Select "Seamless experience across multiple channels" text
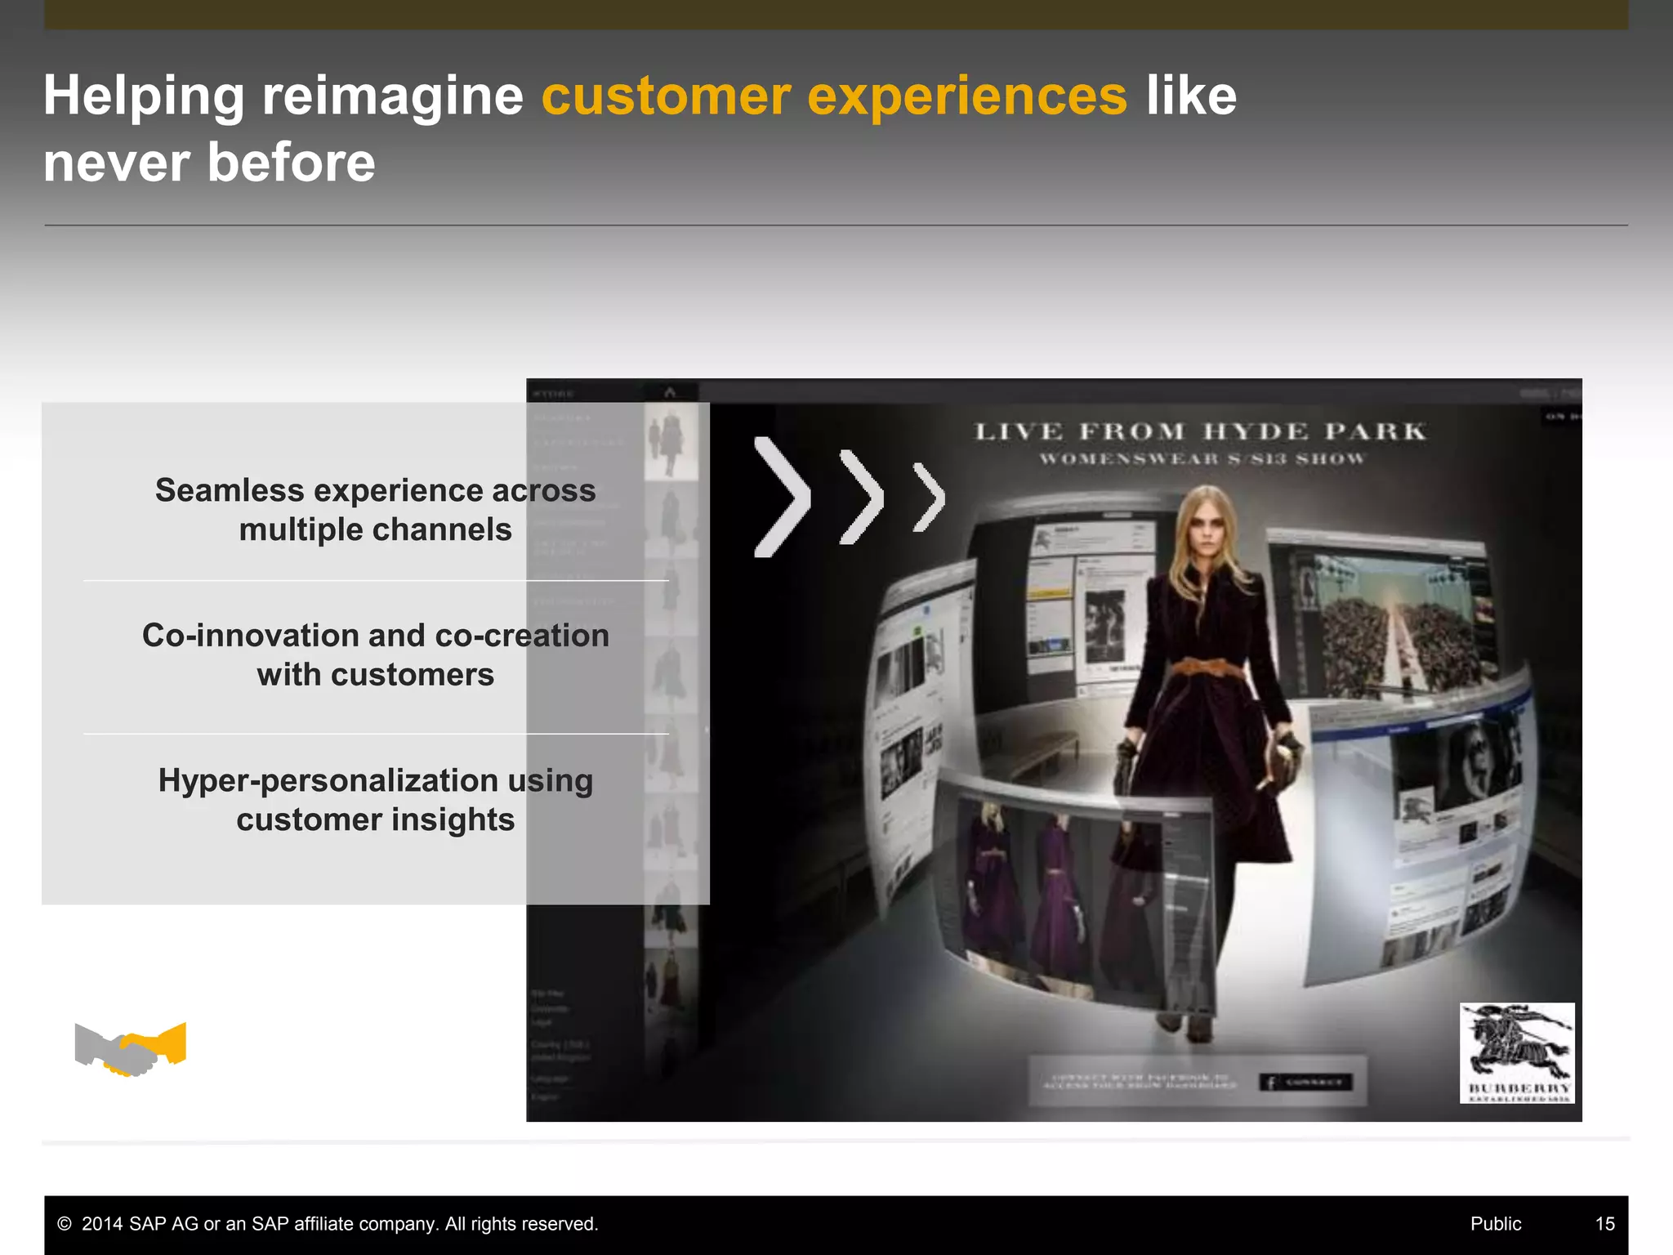This screenshot has height=1255, width=1673. click(x=376, y=510)
